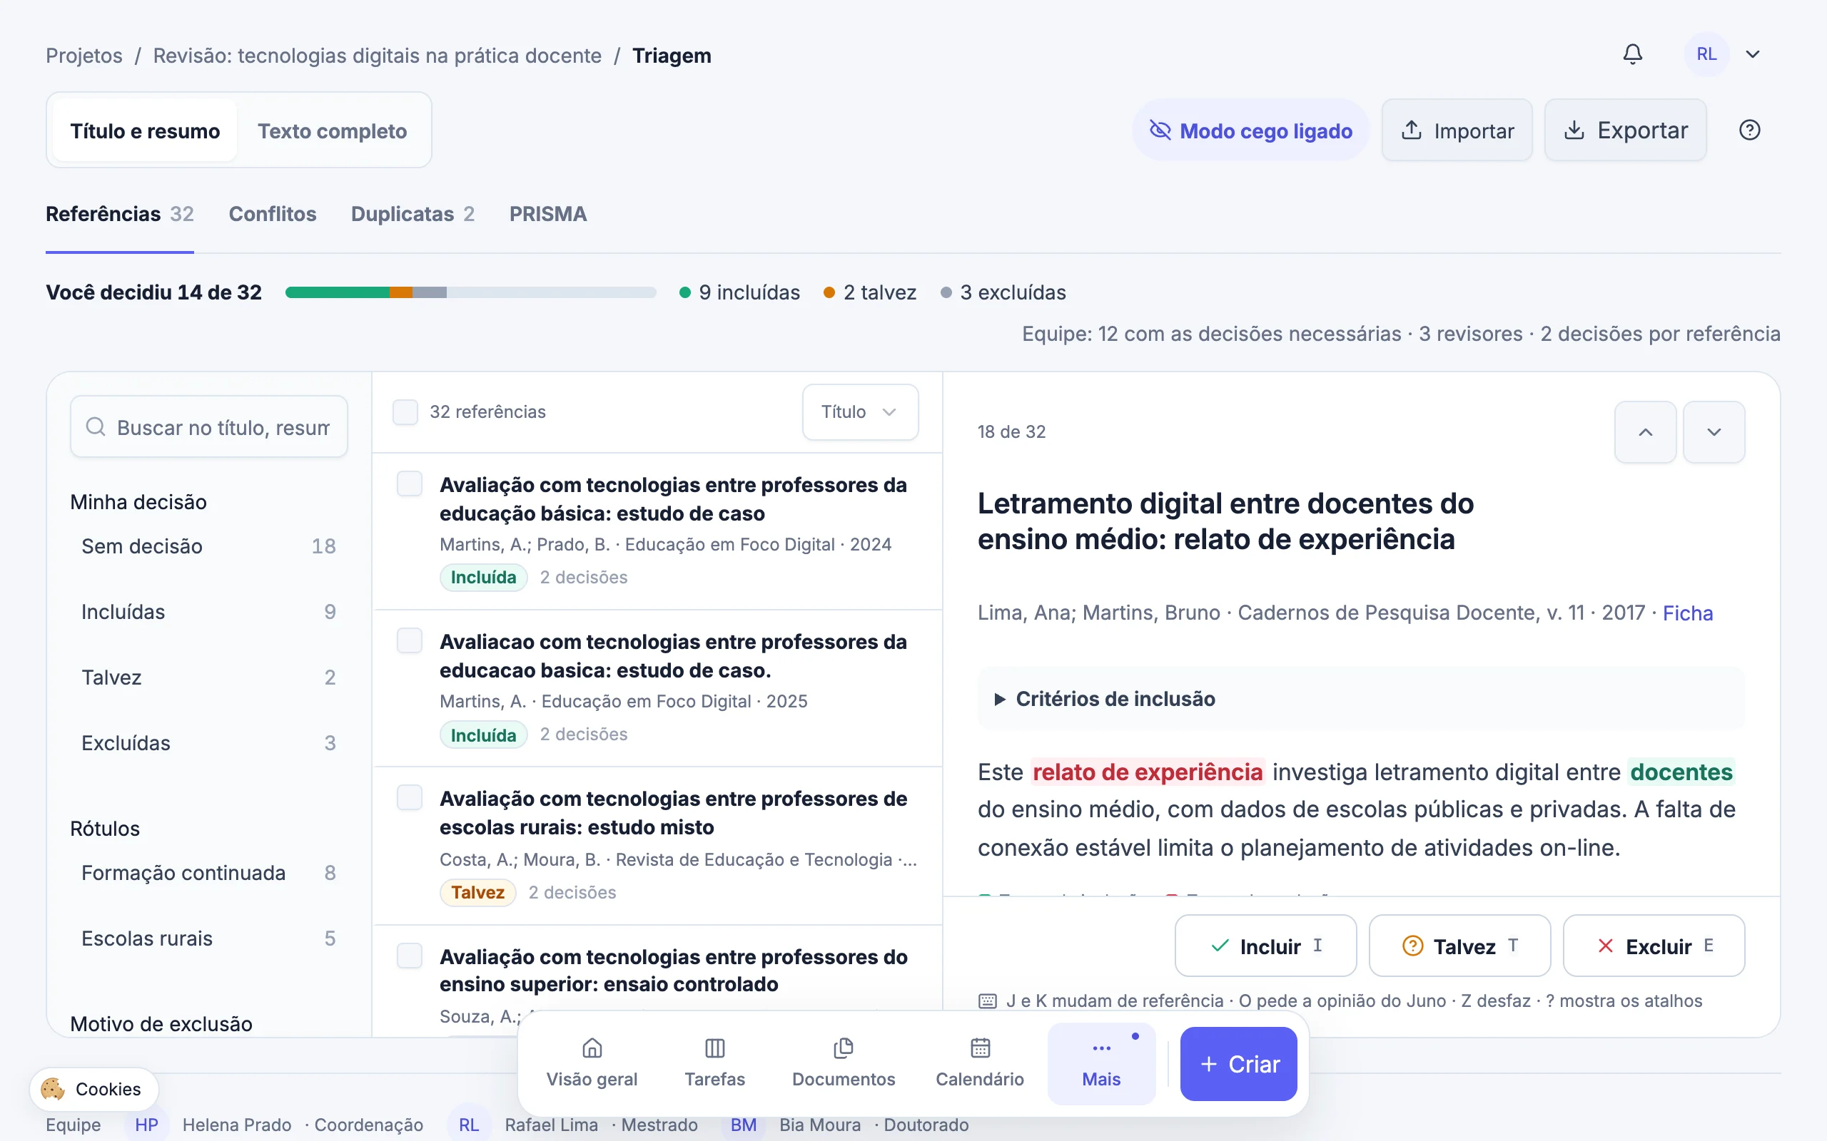The height and width of the screenshot is (1141, 1827).
Task: Tick checkbox for escolas rurais estudo misto
Action: pos(410,798)
